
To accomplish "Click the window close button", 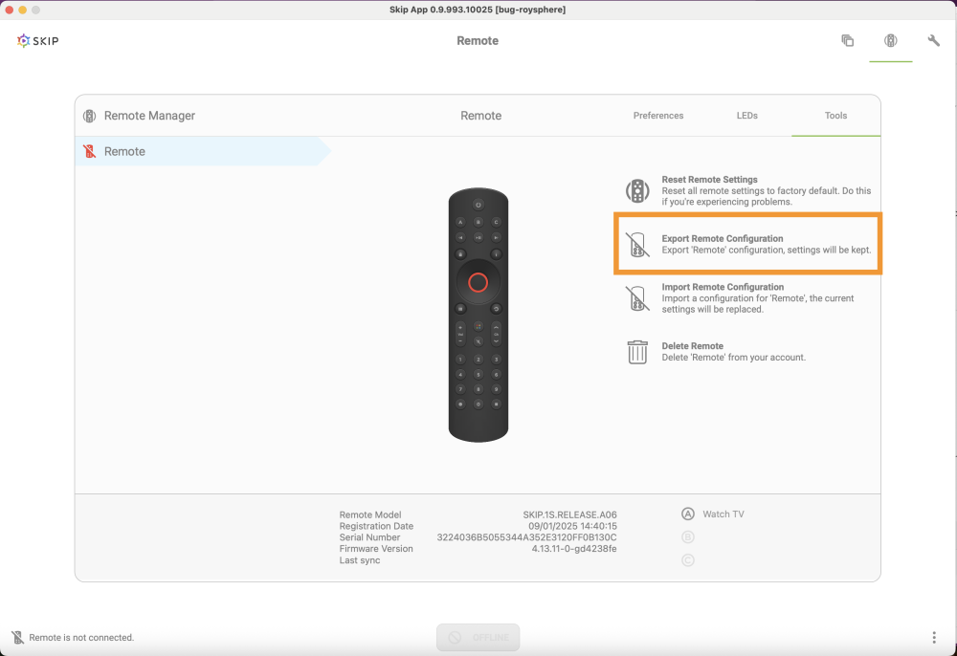I will 10,10.
